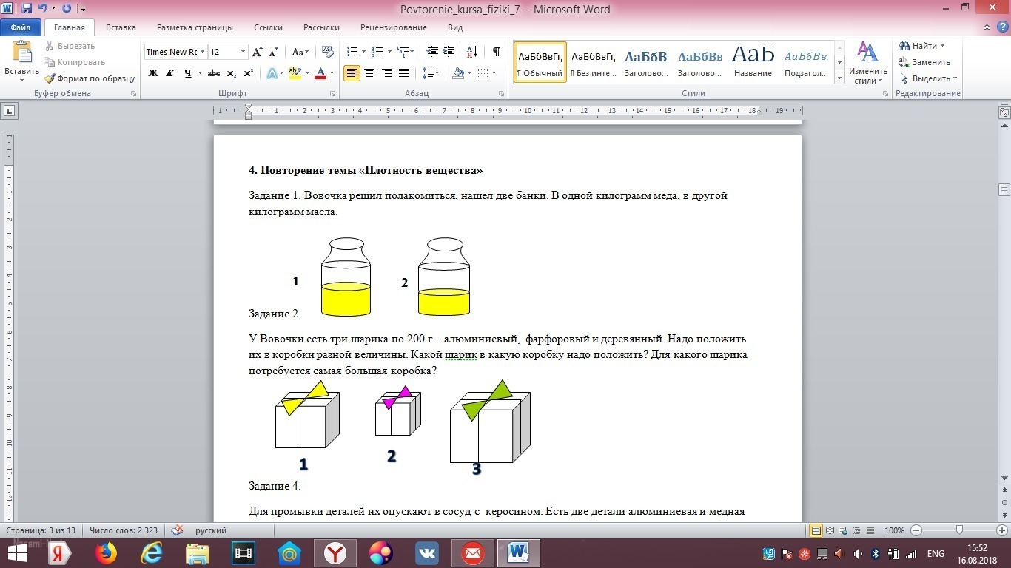Image resolution: width=1011 pixels, height=568 pixels.
Task: Expand the styles gallery more arrow
Action: 840,78
